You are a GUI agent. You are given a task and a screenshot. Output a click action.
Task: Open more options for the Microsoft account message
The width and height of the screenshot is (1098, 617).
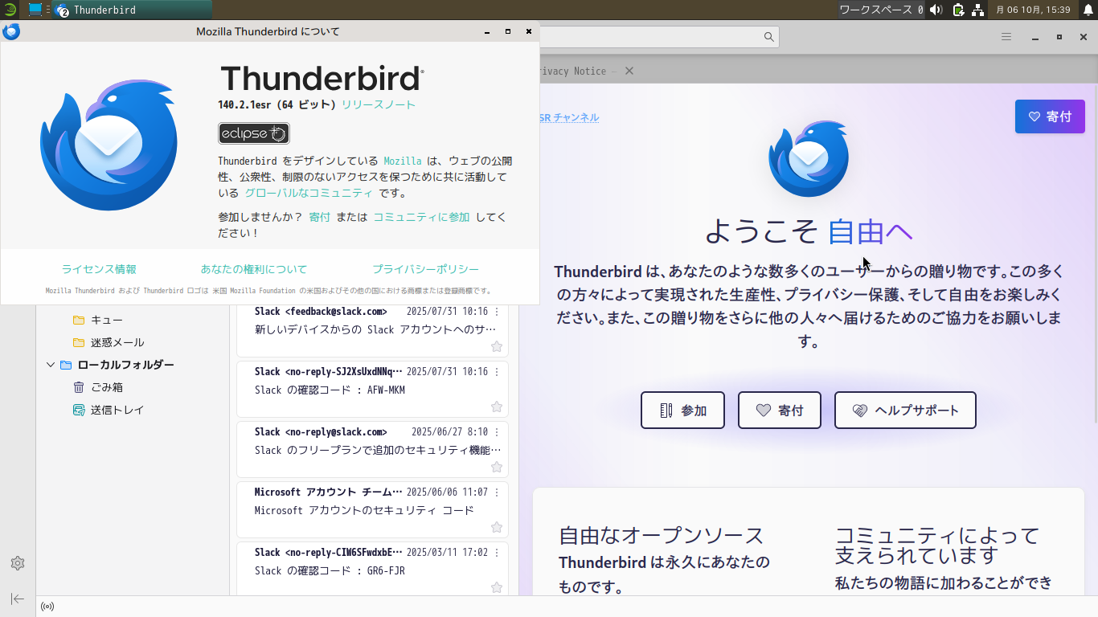[x=497, y=492]
